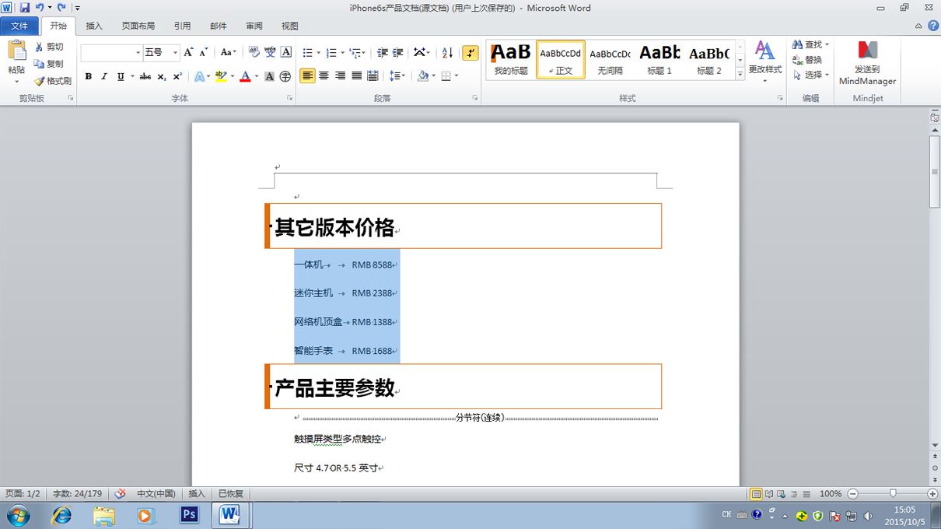Click Select (选择) button
The image size is (941, 529).
811,75
